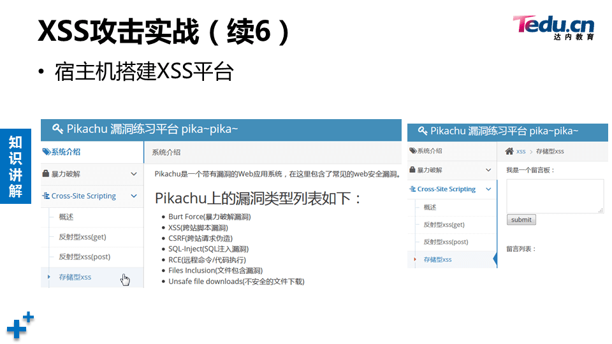
Task: Collapse Cross-Site Scripting chevron in left panel
Action: click(x=134, y=196)
